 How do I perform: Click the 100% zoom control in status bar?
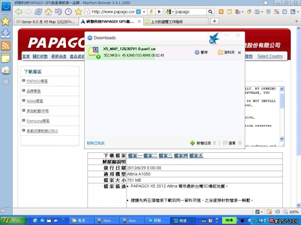click(x=291, y=212)
